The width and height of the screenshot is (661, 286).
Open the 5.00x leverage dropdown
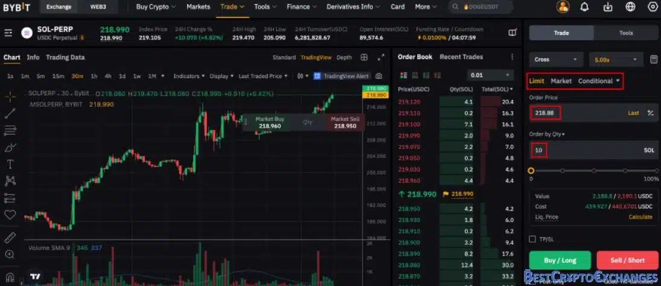click(616, 59)
